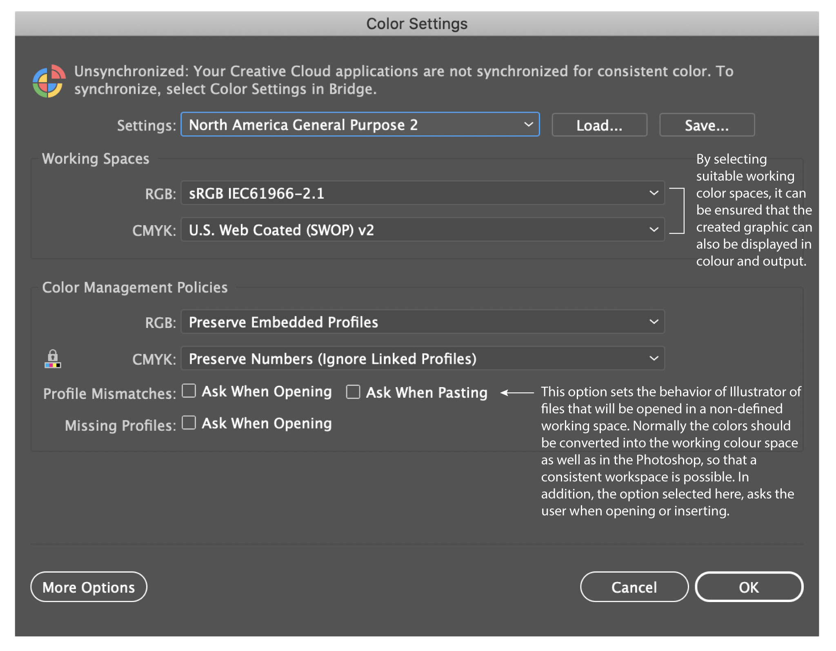Enable Missing Profiles Ask When Opening

pos(189,423)
